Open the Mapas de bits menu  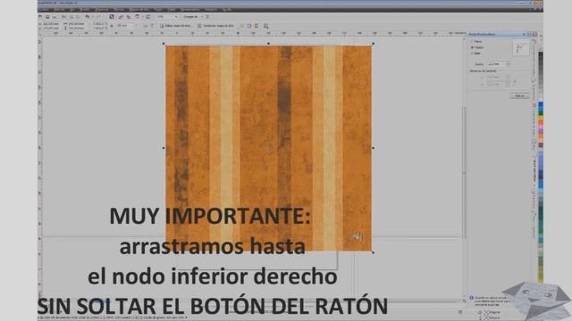139,10
